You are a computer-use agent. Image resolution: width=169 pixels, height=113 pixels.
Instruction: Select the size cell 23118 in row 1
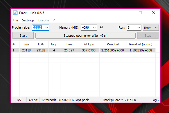click(26, 50)
